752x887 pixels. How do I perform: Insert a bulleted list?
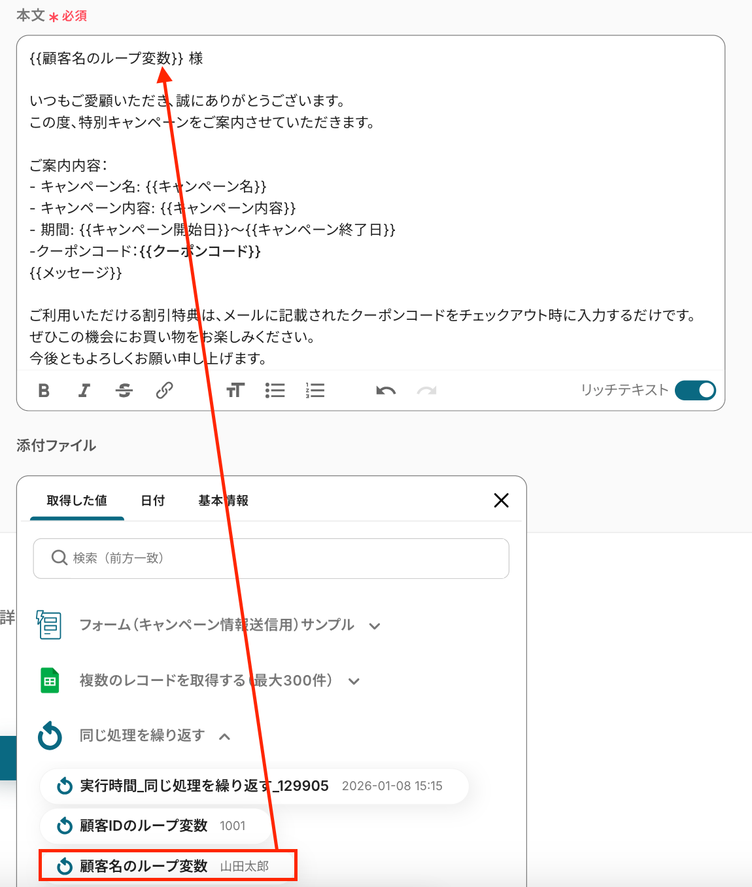[275, 391]
